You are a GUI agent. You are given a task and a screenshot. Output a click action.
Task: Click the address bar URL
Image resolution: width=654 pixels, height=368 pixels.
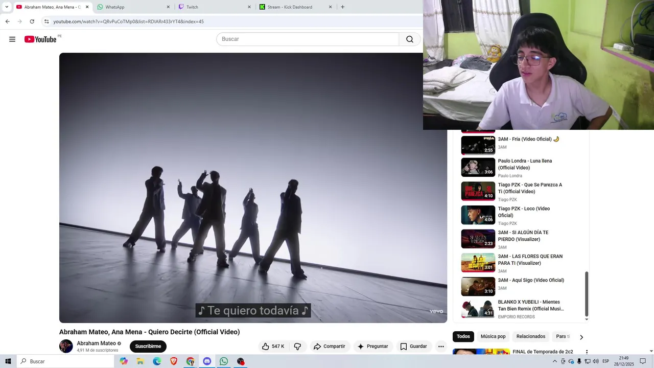click(129, 21)
